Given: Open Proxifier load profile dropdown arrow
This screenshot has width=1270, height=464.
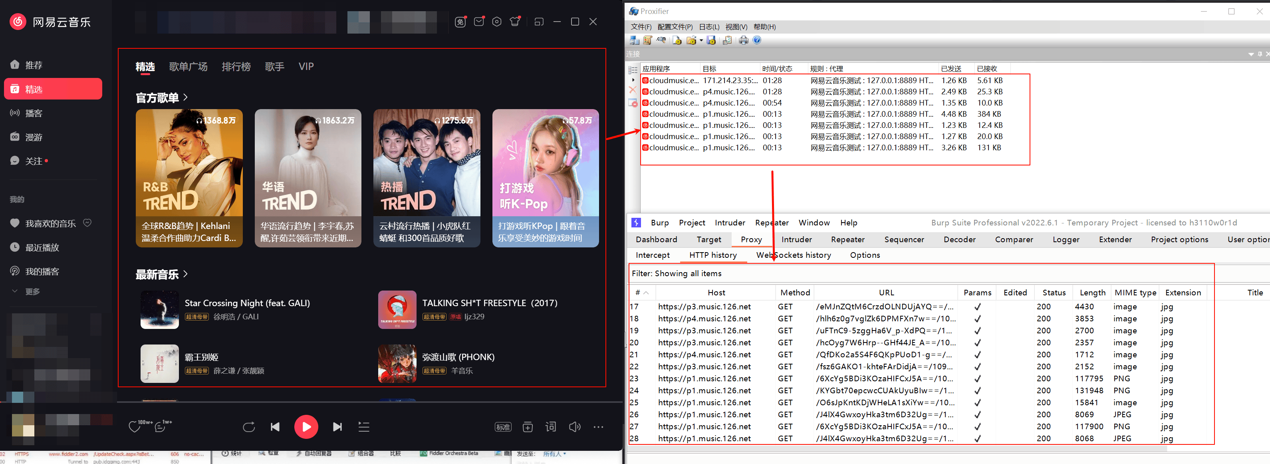Looking at the screenshot, I should click(x=701, y=40).
